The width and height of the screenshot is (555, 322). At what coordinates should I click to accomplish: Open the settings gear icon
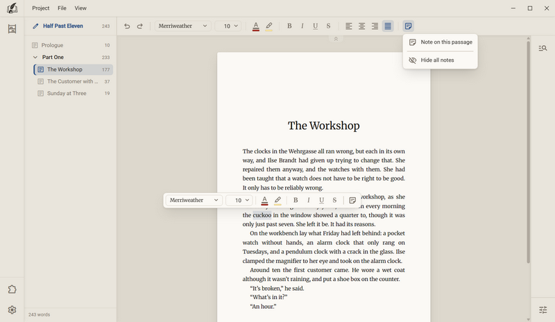coord(12,310)
